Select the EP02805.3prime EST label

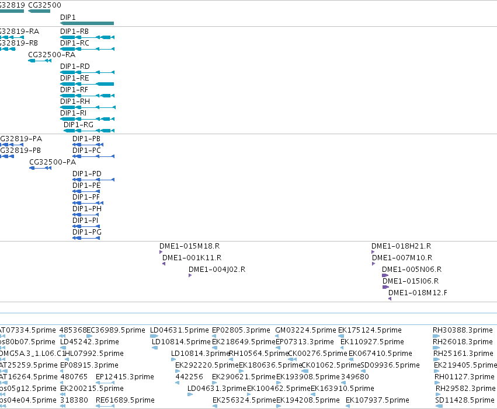(x=241, y=330)
